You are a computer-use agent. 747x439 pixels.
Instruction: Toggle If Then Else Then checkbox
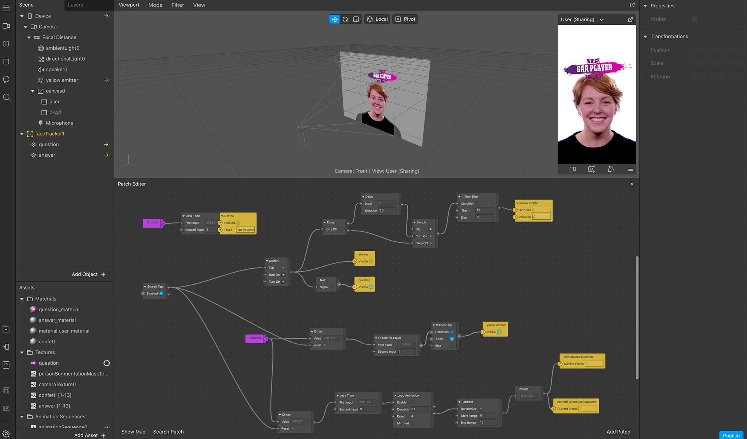pos(452,339)
